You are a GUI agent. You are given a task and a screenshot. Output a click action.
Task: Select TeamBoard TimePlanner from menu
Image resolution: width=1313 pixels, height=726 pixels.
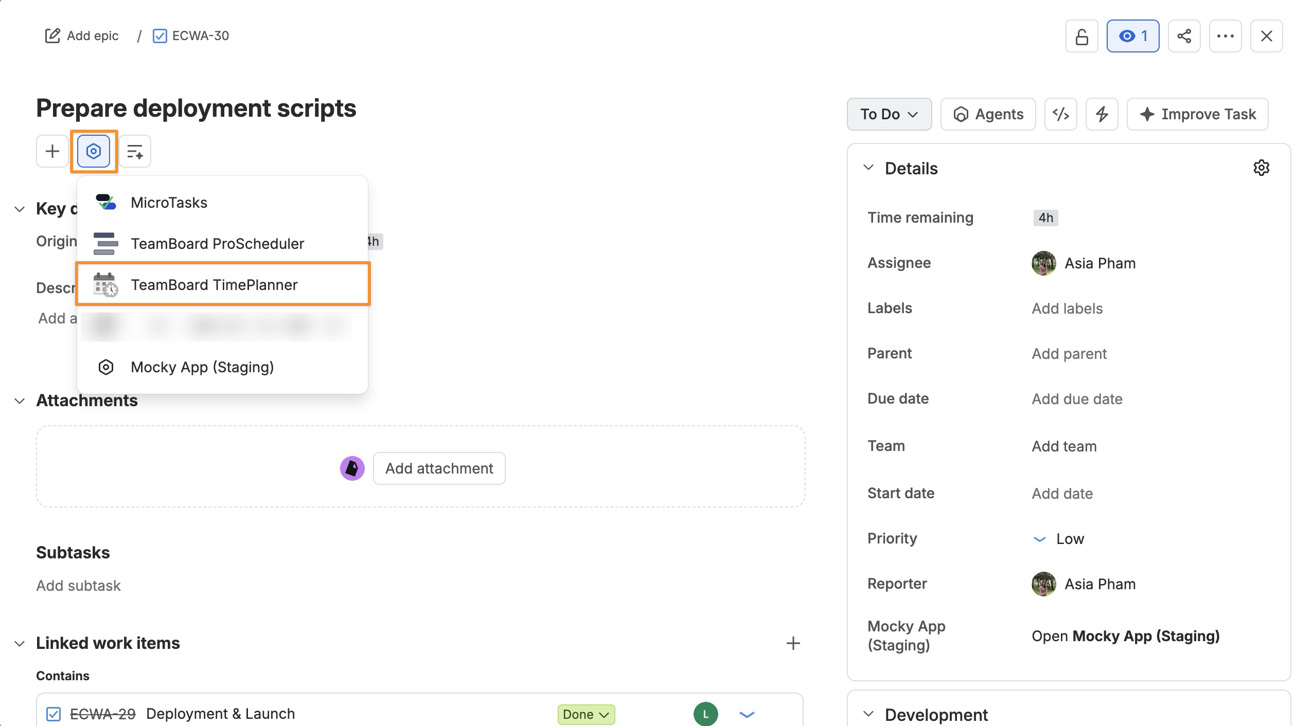pos(222,285)
